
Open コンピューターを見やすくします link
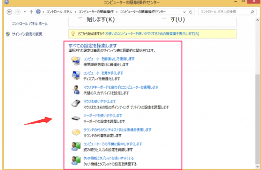[103, 73]
